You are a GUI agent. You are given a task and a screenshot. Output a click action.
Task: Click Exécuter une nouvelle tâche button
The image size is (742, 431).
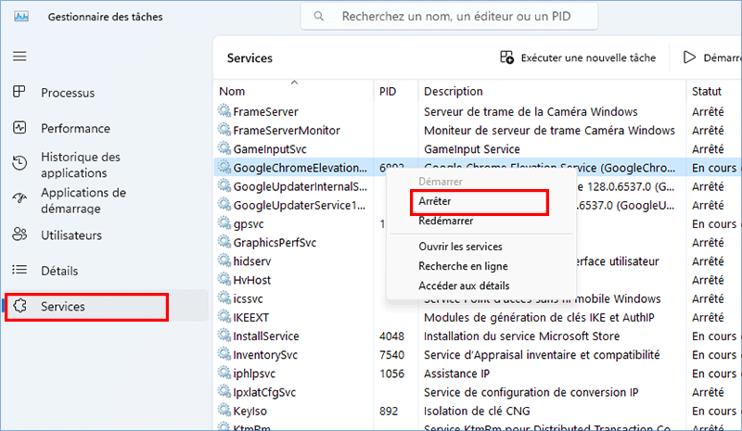pos(578,57)
